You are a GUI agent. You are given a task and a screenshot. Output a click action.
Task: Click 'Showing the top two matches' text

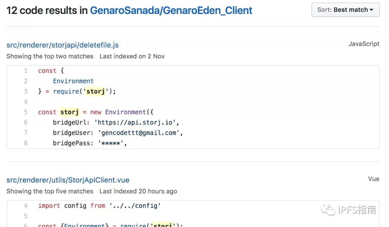coord(50,56)
